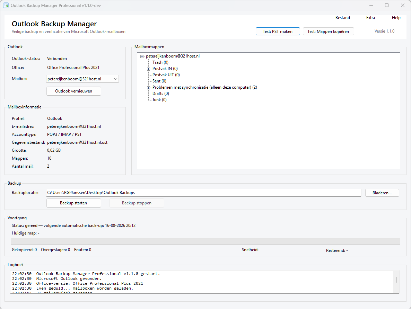411x309 pixels.
Task: Select the Drafts (0) folder
Action: pyautogui.click(x=160, y=94)
